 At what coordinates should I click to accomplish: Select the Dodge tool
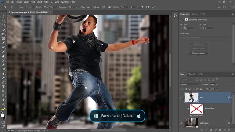point(3,78)
